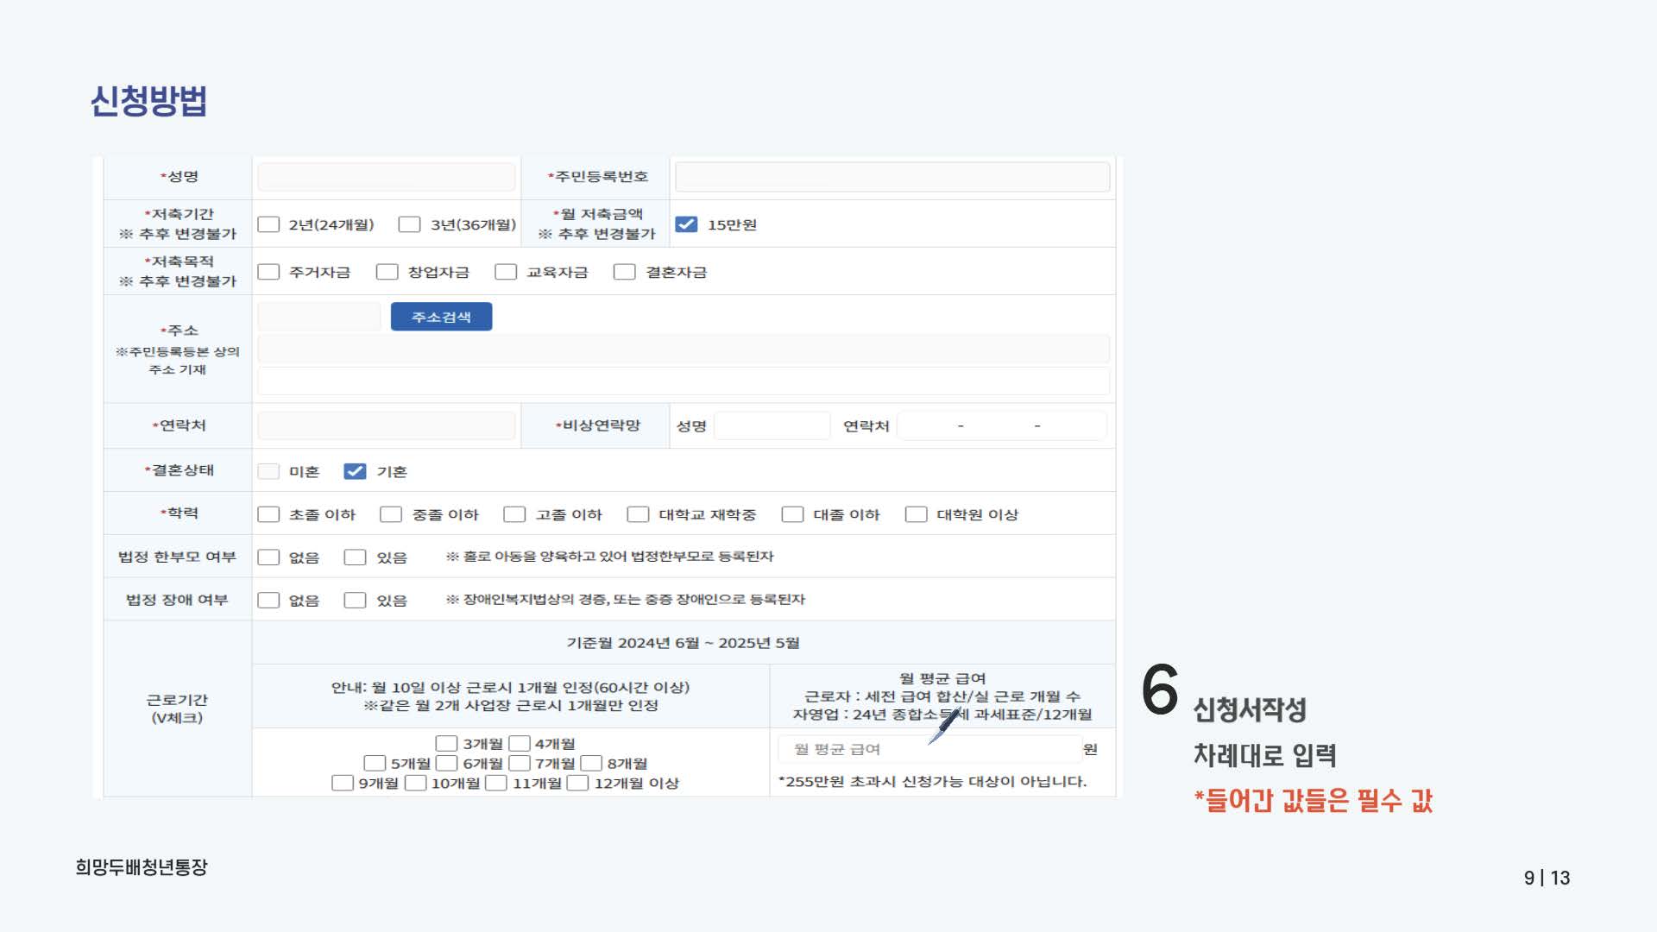Select the 12개월 이상 work period checkbox
This screenshot has width=1657, height=932.
point(578,783)
